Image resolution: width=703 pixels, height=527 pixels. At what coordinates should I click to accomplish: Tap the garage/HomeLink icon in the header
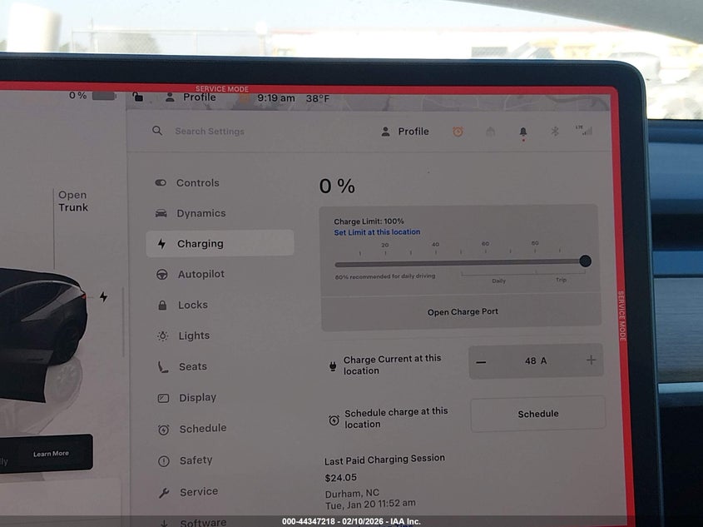[491, 132]
